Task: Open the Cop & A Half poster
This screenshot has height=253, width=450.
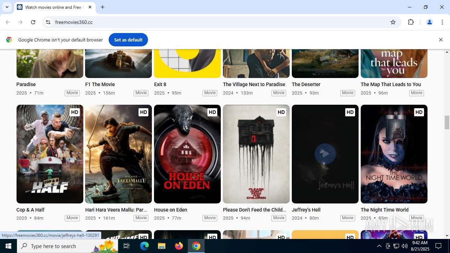Action: 50,154
